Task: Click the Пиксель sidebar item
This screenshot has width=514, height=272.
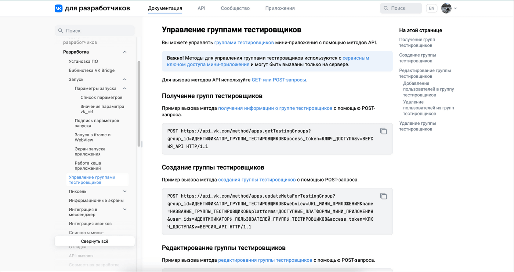Action: point(77,191)
